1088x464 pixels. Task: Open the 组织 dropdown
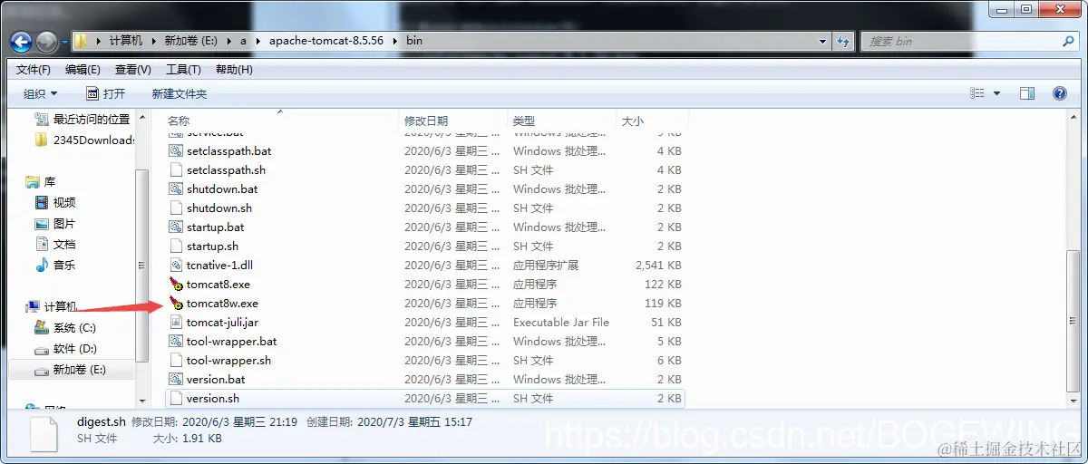(x=40, y=94)
